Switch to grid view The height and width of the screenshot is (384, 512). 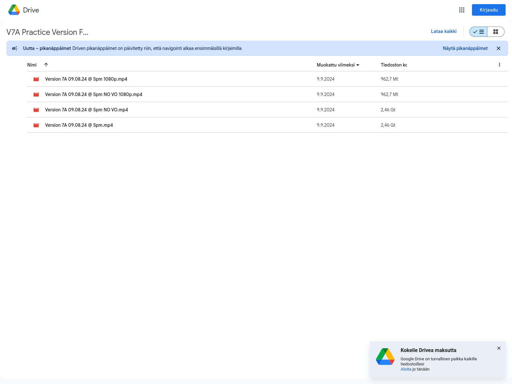point(496,32)
